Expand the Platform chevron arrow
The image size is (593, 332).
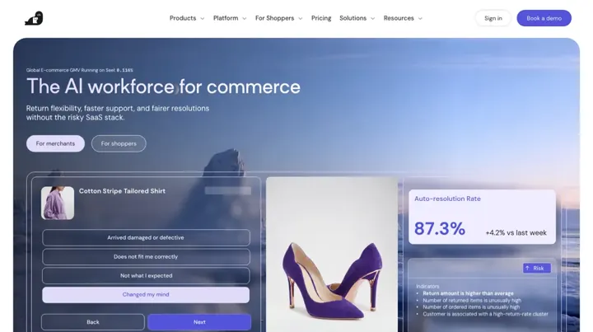click(x=245, y=18)
